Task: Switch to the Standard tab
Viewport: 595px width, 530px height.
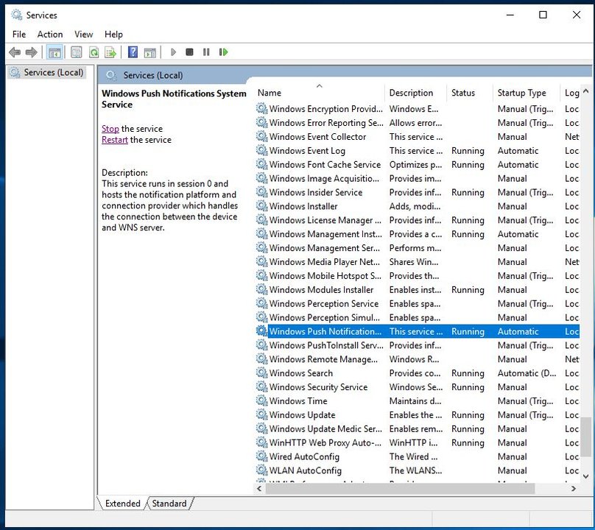Action: tap(169, 504)
